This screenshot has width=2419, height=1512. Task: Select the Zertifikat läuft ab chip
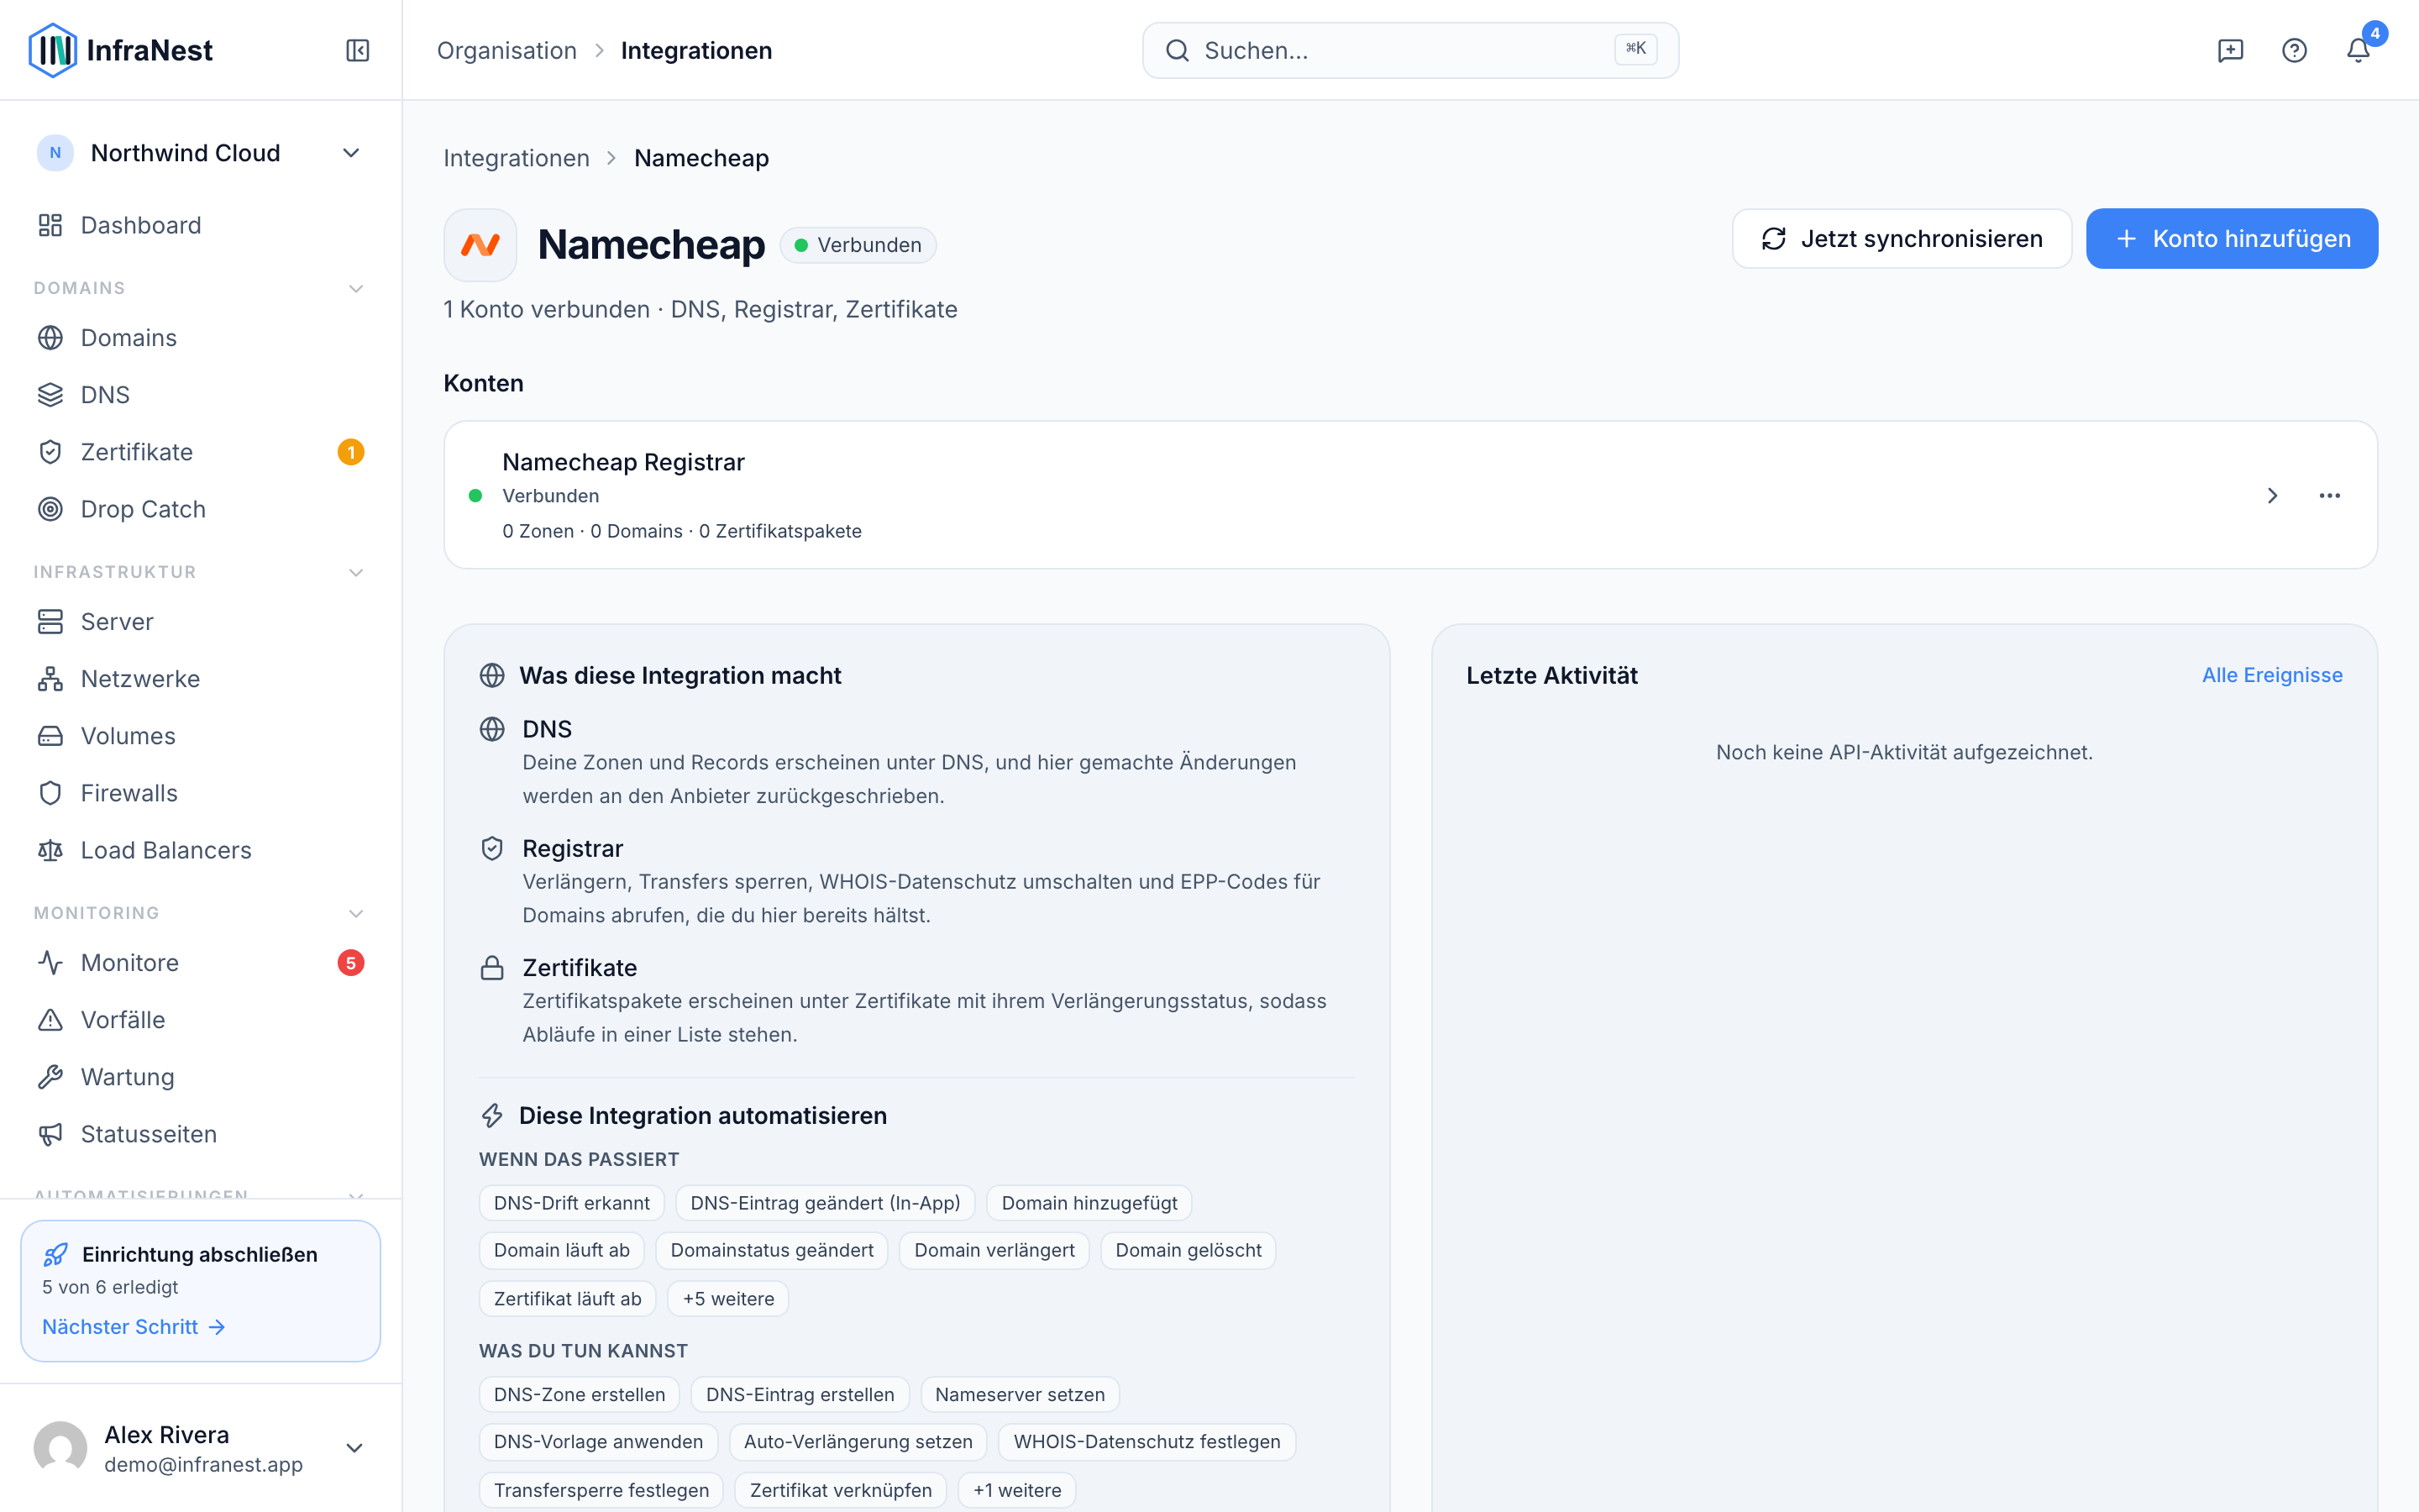pyautogui.click(x=568, y=1299)
